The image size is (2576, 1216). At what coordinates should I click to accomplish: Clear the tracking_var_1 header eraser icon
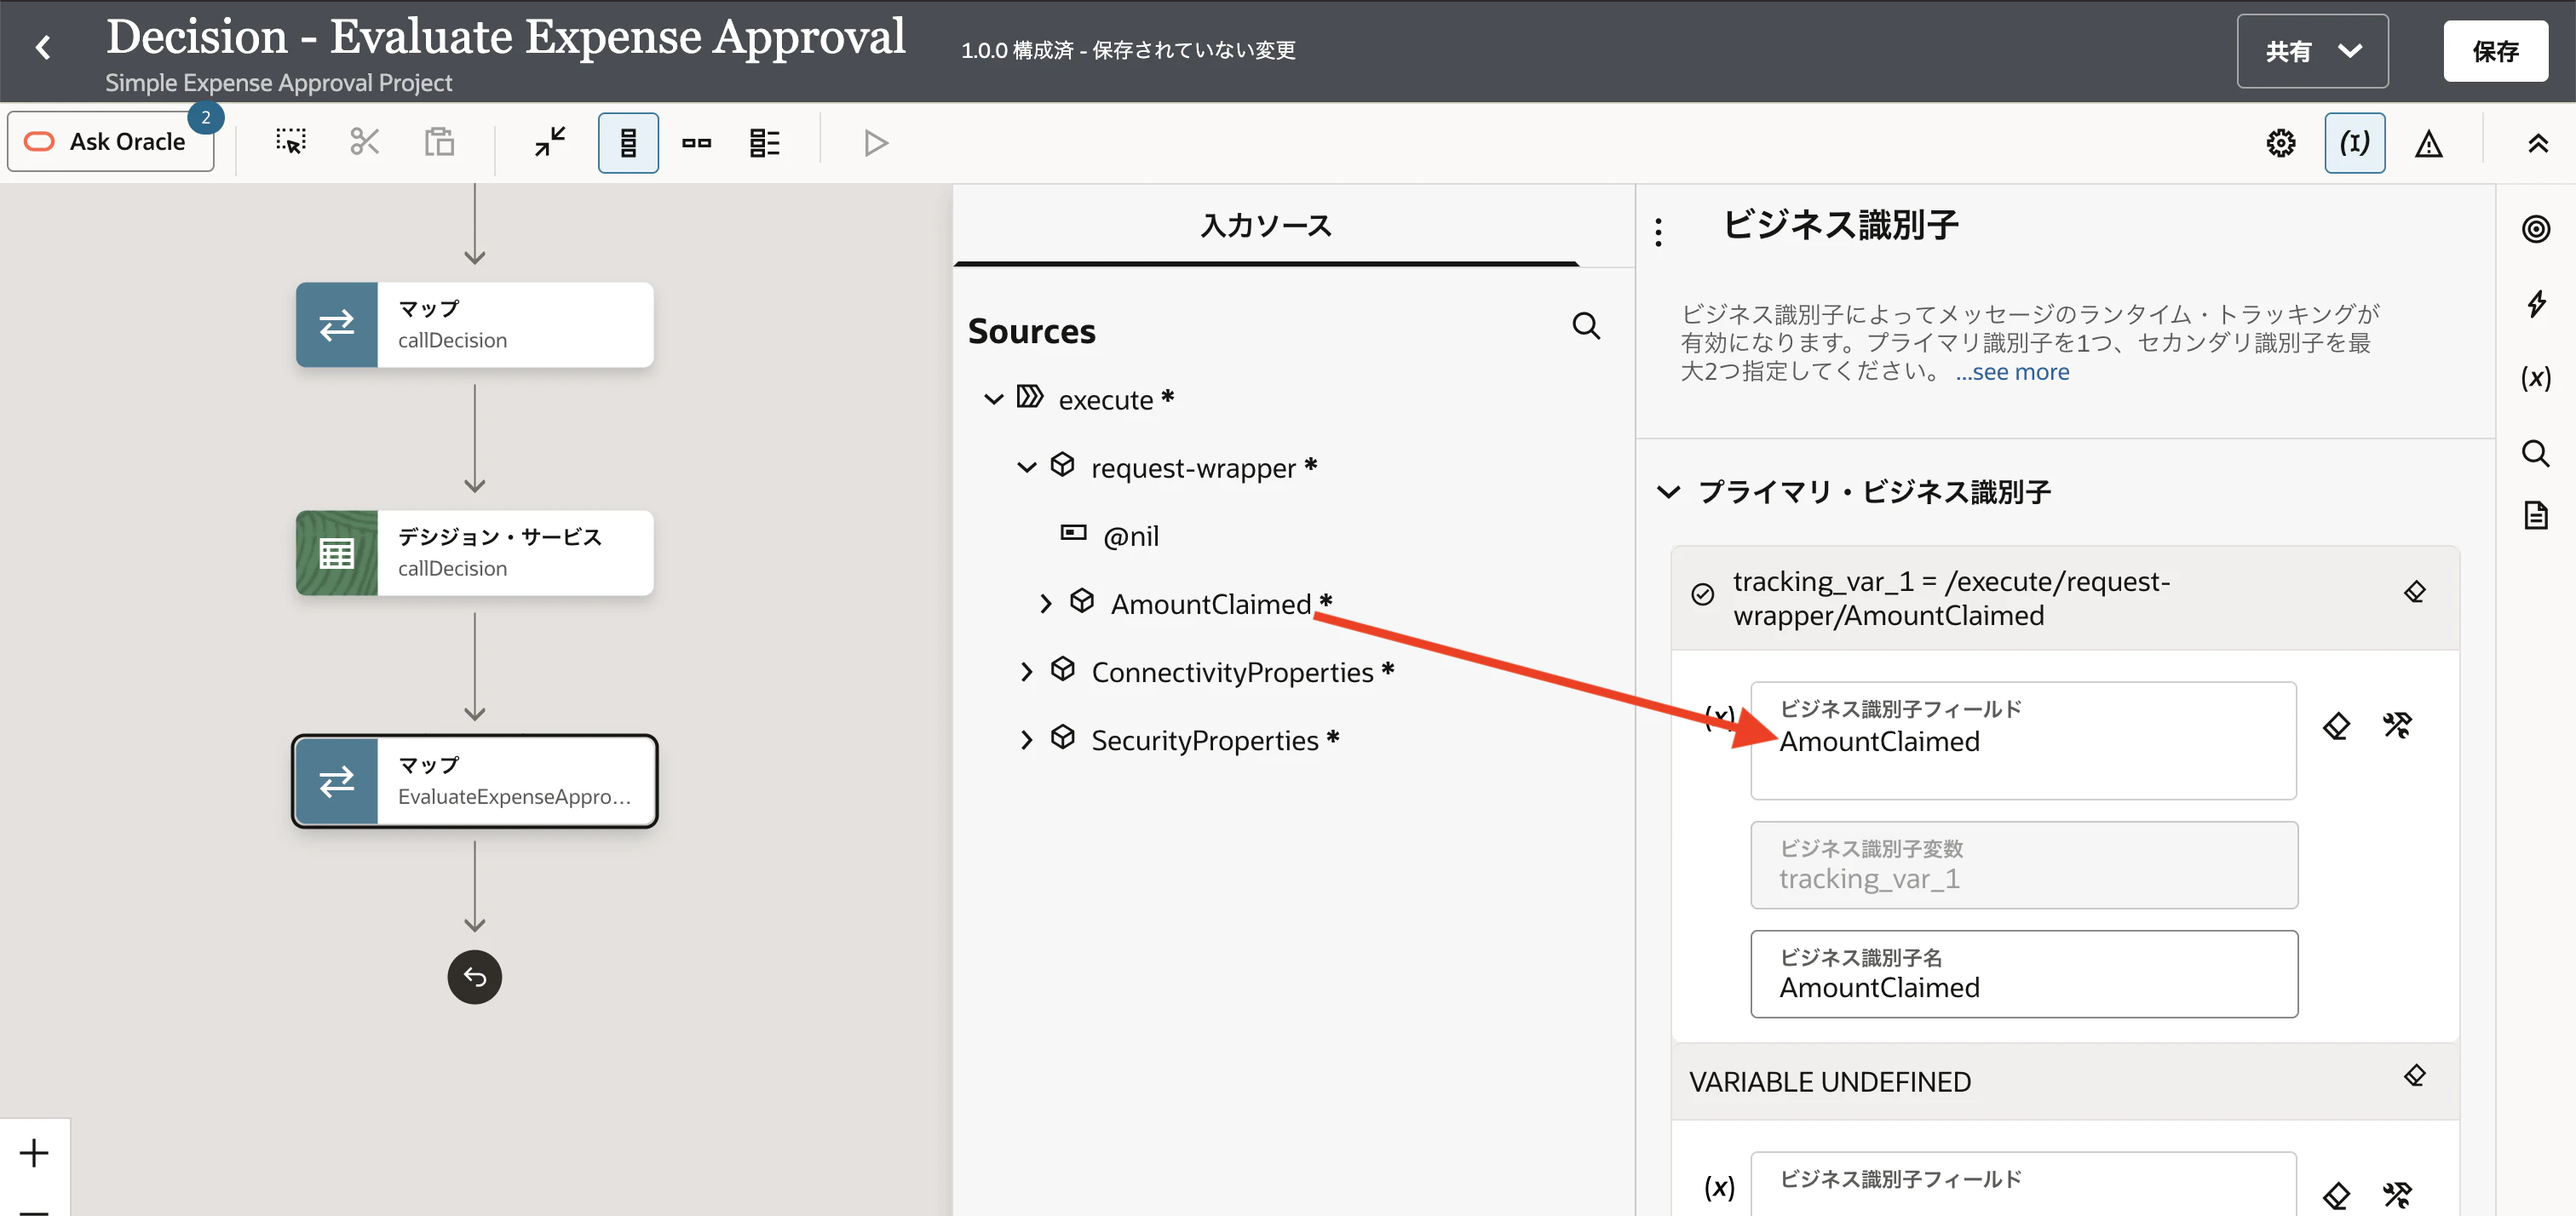coord(2415,592)
